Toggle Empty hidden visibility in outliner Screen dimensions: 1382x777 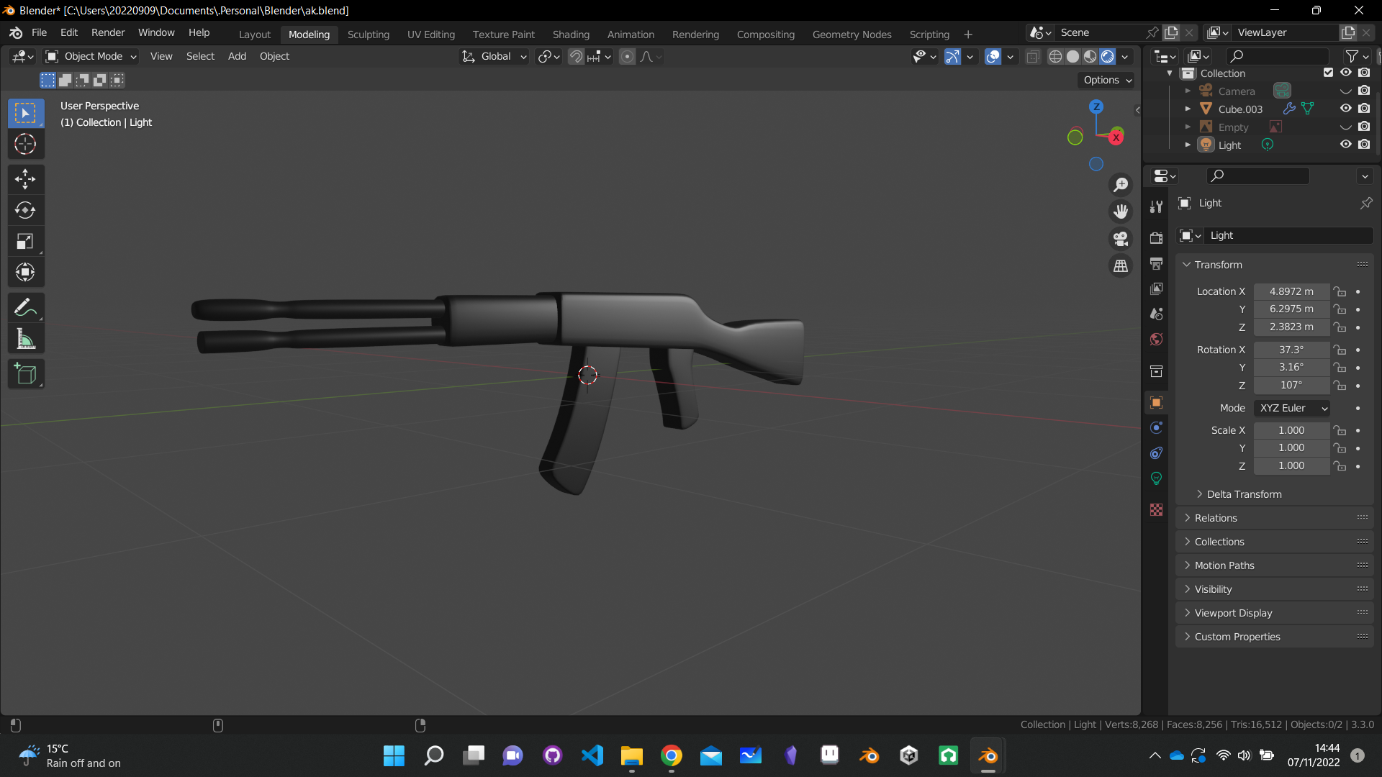tap(1345, 127)
